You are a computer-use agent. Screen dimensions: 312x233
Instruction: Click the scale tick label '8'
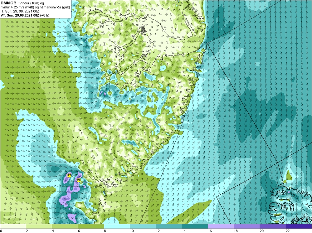(105, 231)
